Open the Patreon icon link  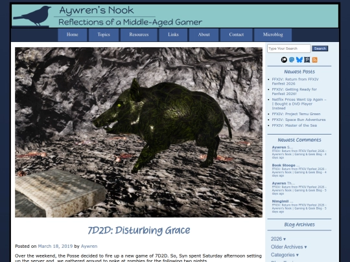click(284, 60)
